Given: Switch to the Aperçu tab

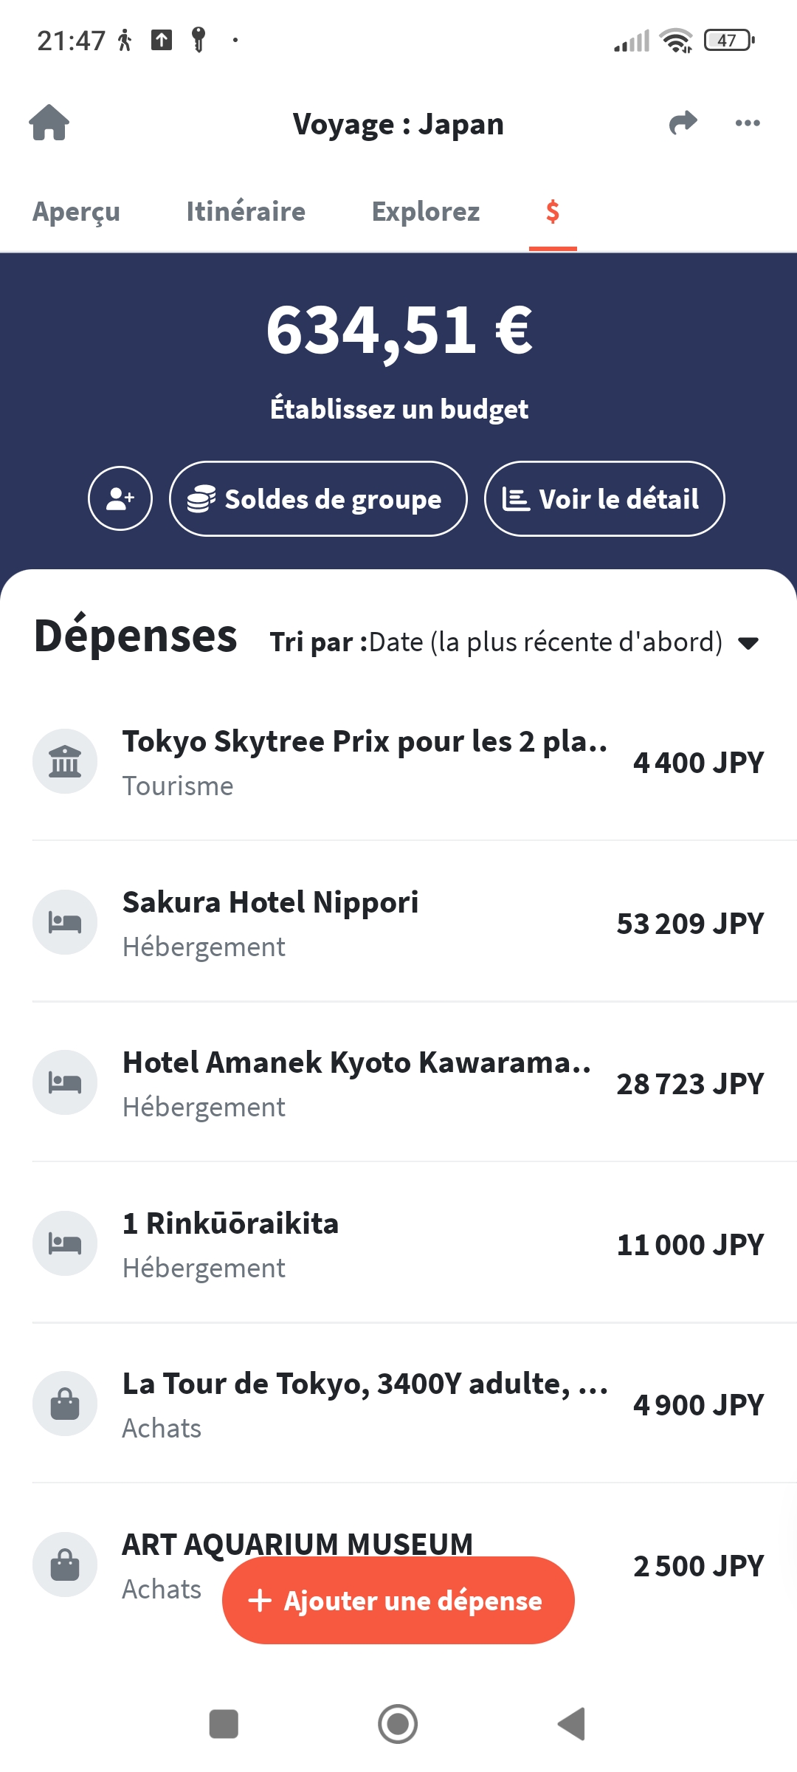Looking at the screenshot, I should (76, 212).
